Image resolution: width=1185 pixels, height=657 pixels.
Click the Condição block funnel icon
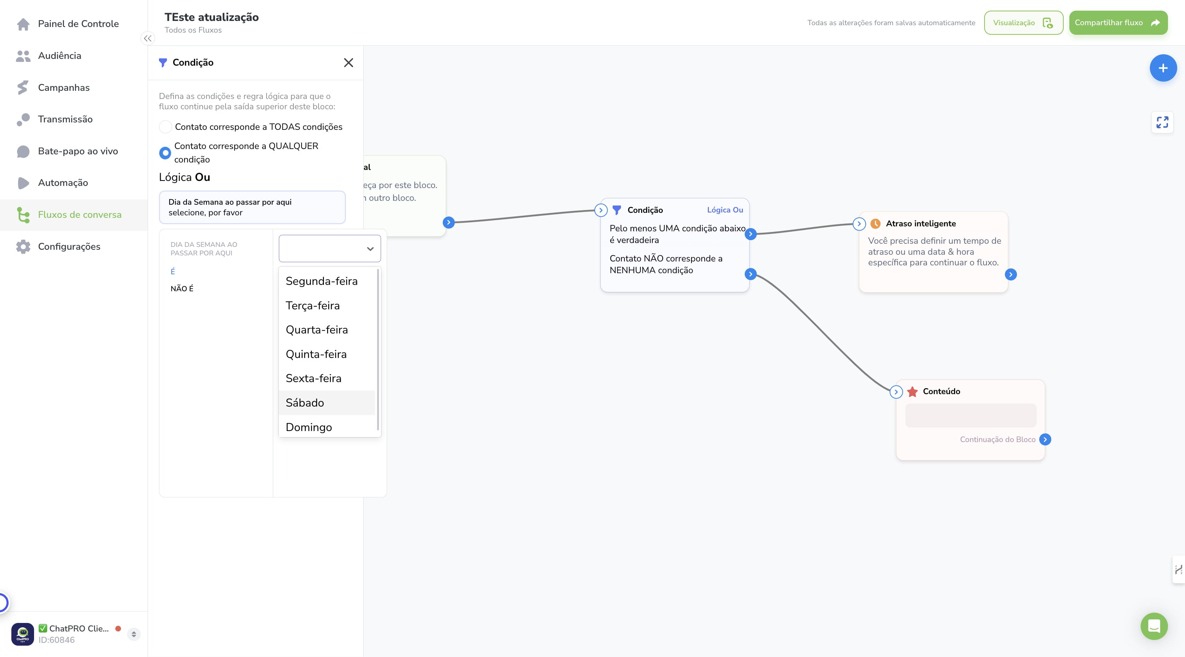(x=617, y=210)
